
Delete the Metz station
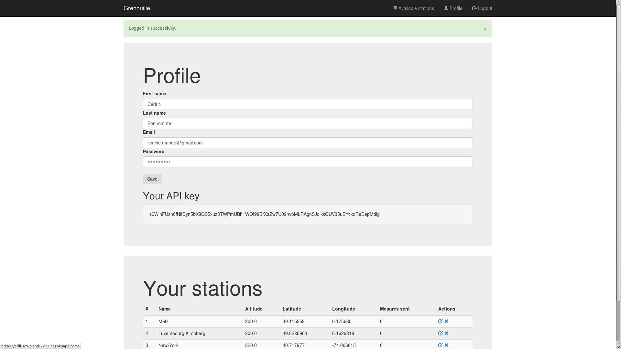coord(446,321)
